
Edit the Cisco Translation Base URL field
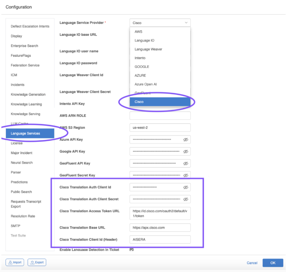coord(160,227)
